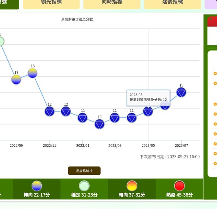Switch to the 同時指標 tab
The width and height of the screenshot is (217, 209).
click(112, 3)
